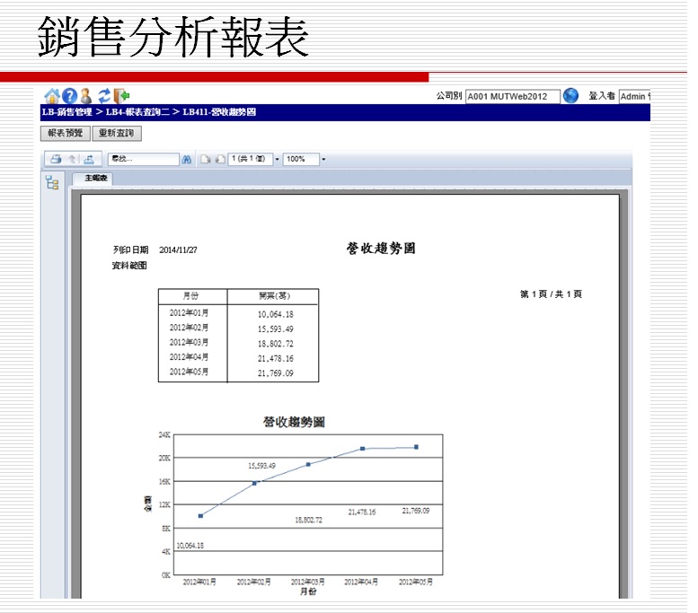Viewport: 698px width, 613px height.
Task: Click LB411-營收趨勢圖 in the breadcrumb
Action: pos(219,112)
